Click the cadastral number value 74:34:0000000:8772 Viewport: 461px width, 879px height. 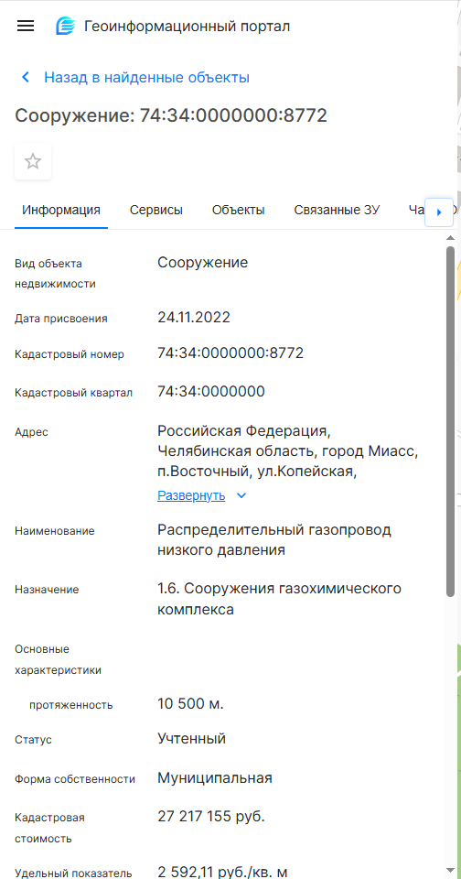tap(230, 353)
